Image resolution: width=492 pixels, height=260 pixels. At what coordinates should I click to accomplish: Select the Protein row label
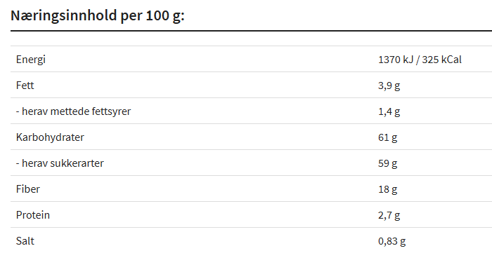point(33,215)
